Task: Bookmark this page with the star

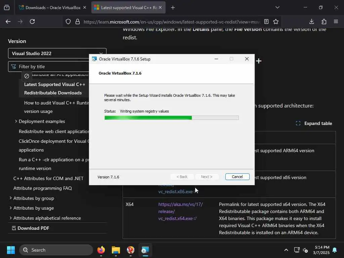Action: tap(276, 21)
